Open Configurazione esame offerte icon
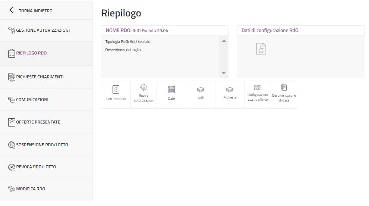The width and height of the screenshot is (369, 206). tap(258, 87)
